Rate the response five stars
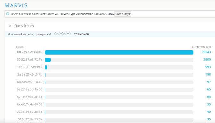Image resolution: width=215 pixels, height=123 pixels. [70, 34]
